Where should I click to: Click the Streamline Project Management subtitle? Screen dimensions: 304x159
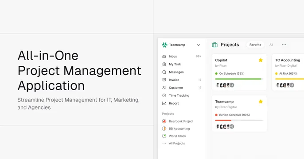pyautogui.click(x=78, y=103)
